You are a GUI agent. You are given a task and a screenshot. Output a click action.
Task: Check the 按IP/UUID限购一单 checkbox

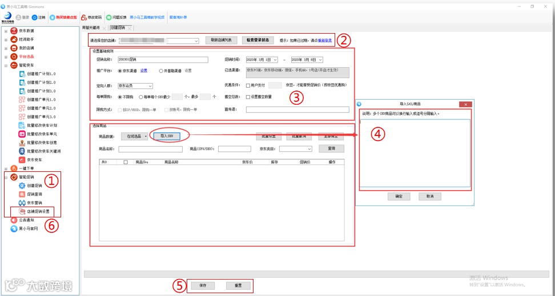click(120, 110)
